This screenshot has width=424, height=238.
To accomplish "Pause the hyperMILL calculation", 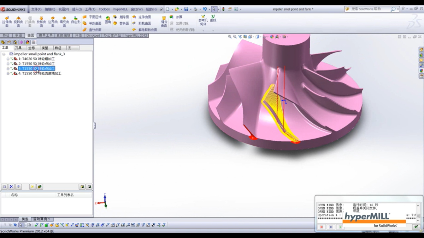I will pos(331,227).
